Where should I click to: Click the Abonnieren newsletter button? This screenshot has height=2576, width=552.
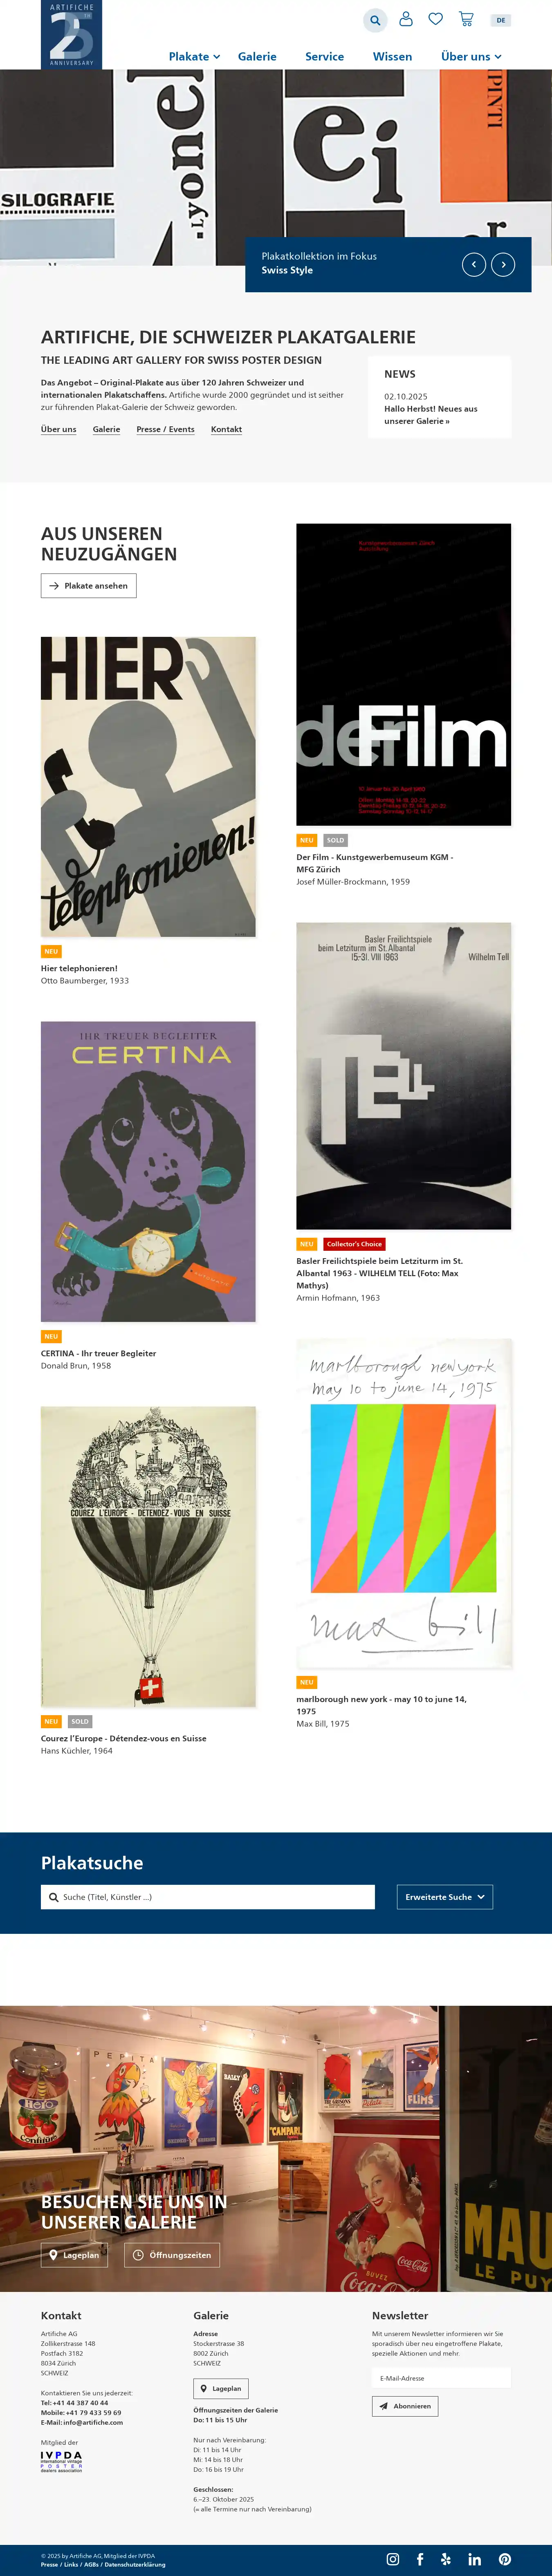coord(405,2406)
